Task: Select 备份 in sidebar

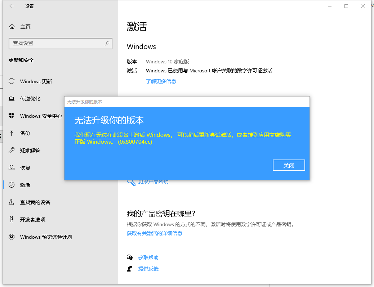Action: (25, 133)
